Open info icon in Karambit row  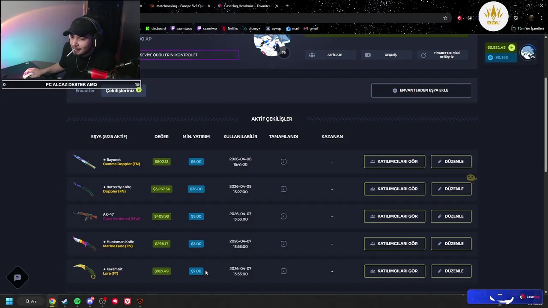click(x=283, y=271)
